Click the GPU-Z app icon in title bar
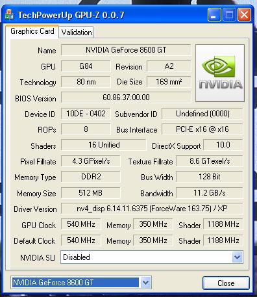 pyautogui.click(x=9, y=14)
